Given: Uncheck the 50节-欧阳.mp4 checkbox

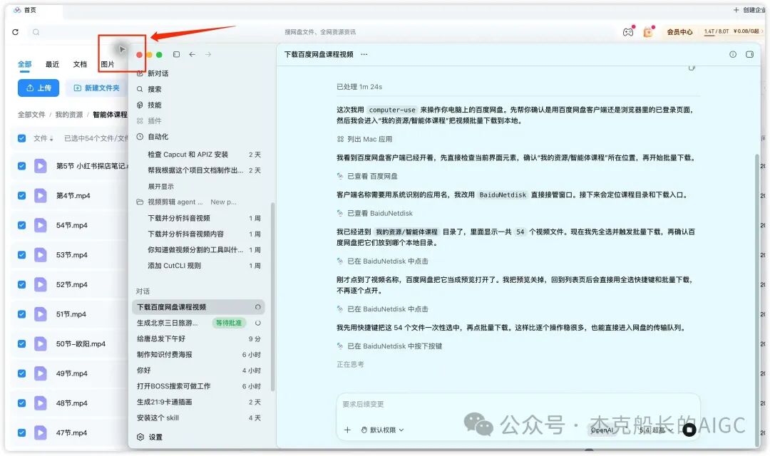Looking at the screenshot, I should 21,343.
